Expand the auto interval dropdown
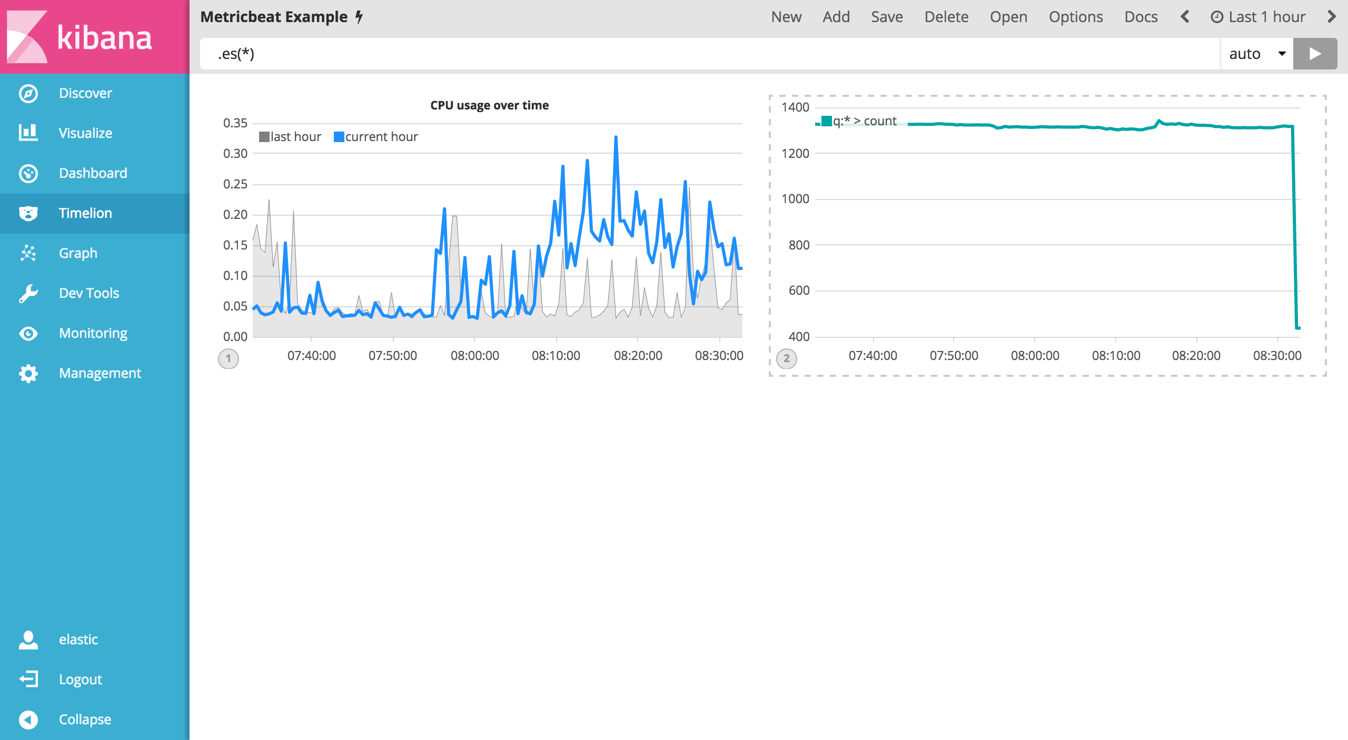 (x=1257, y=54)
